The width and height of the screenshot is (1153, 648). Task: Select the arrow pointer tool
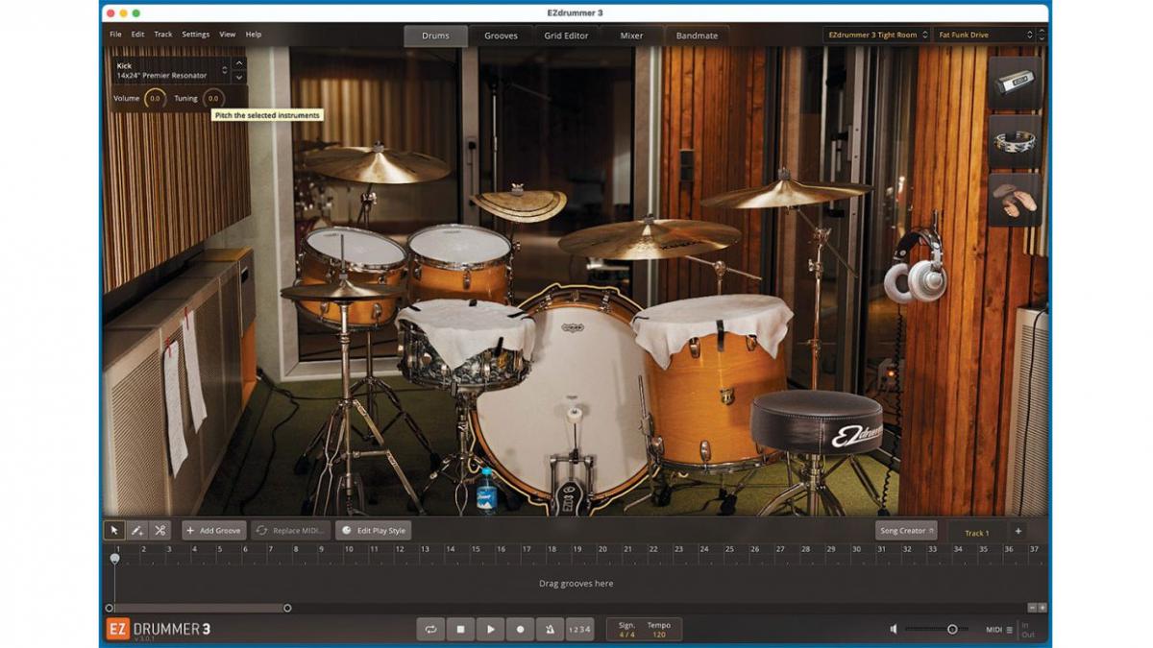click(114, 530)
